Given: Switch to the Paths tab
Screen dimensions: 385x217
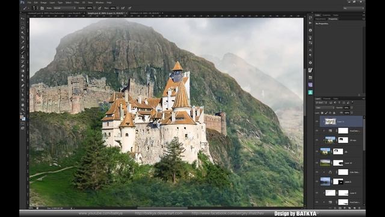Looking at the screenshot, I should (x=336, y=99).
